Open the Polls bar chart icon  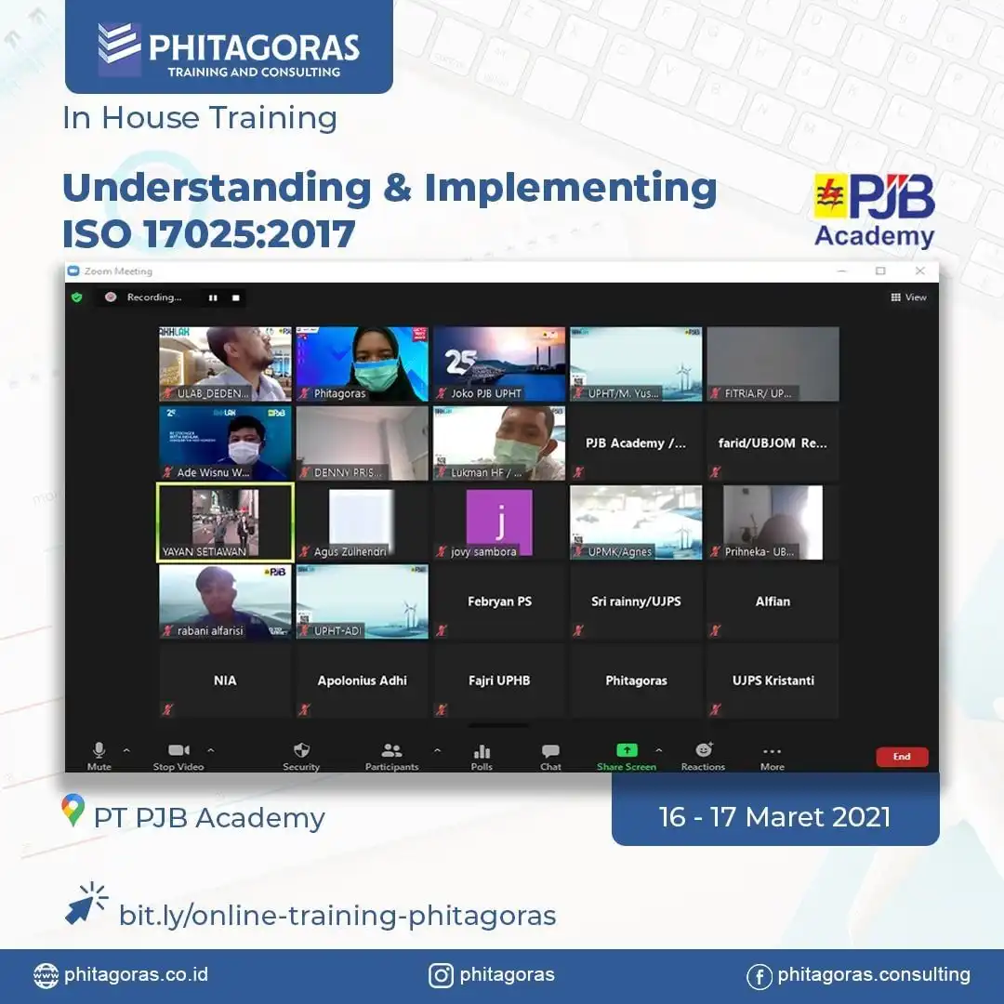482,750
